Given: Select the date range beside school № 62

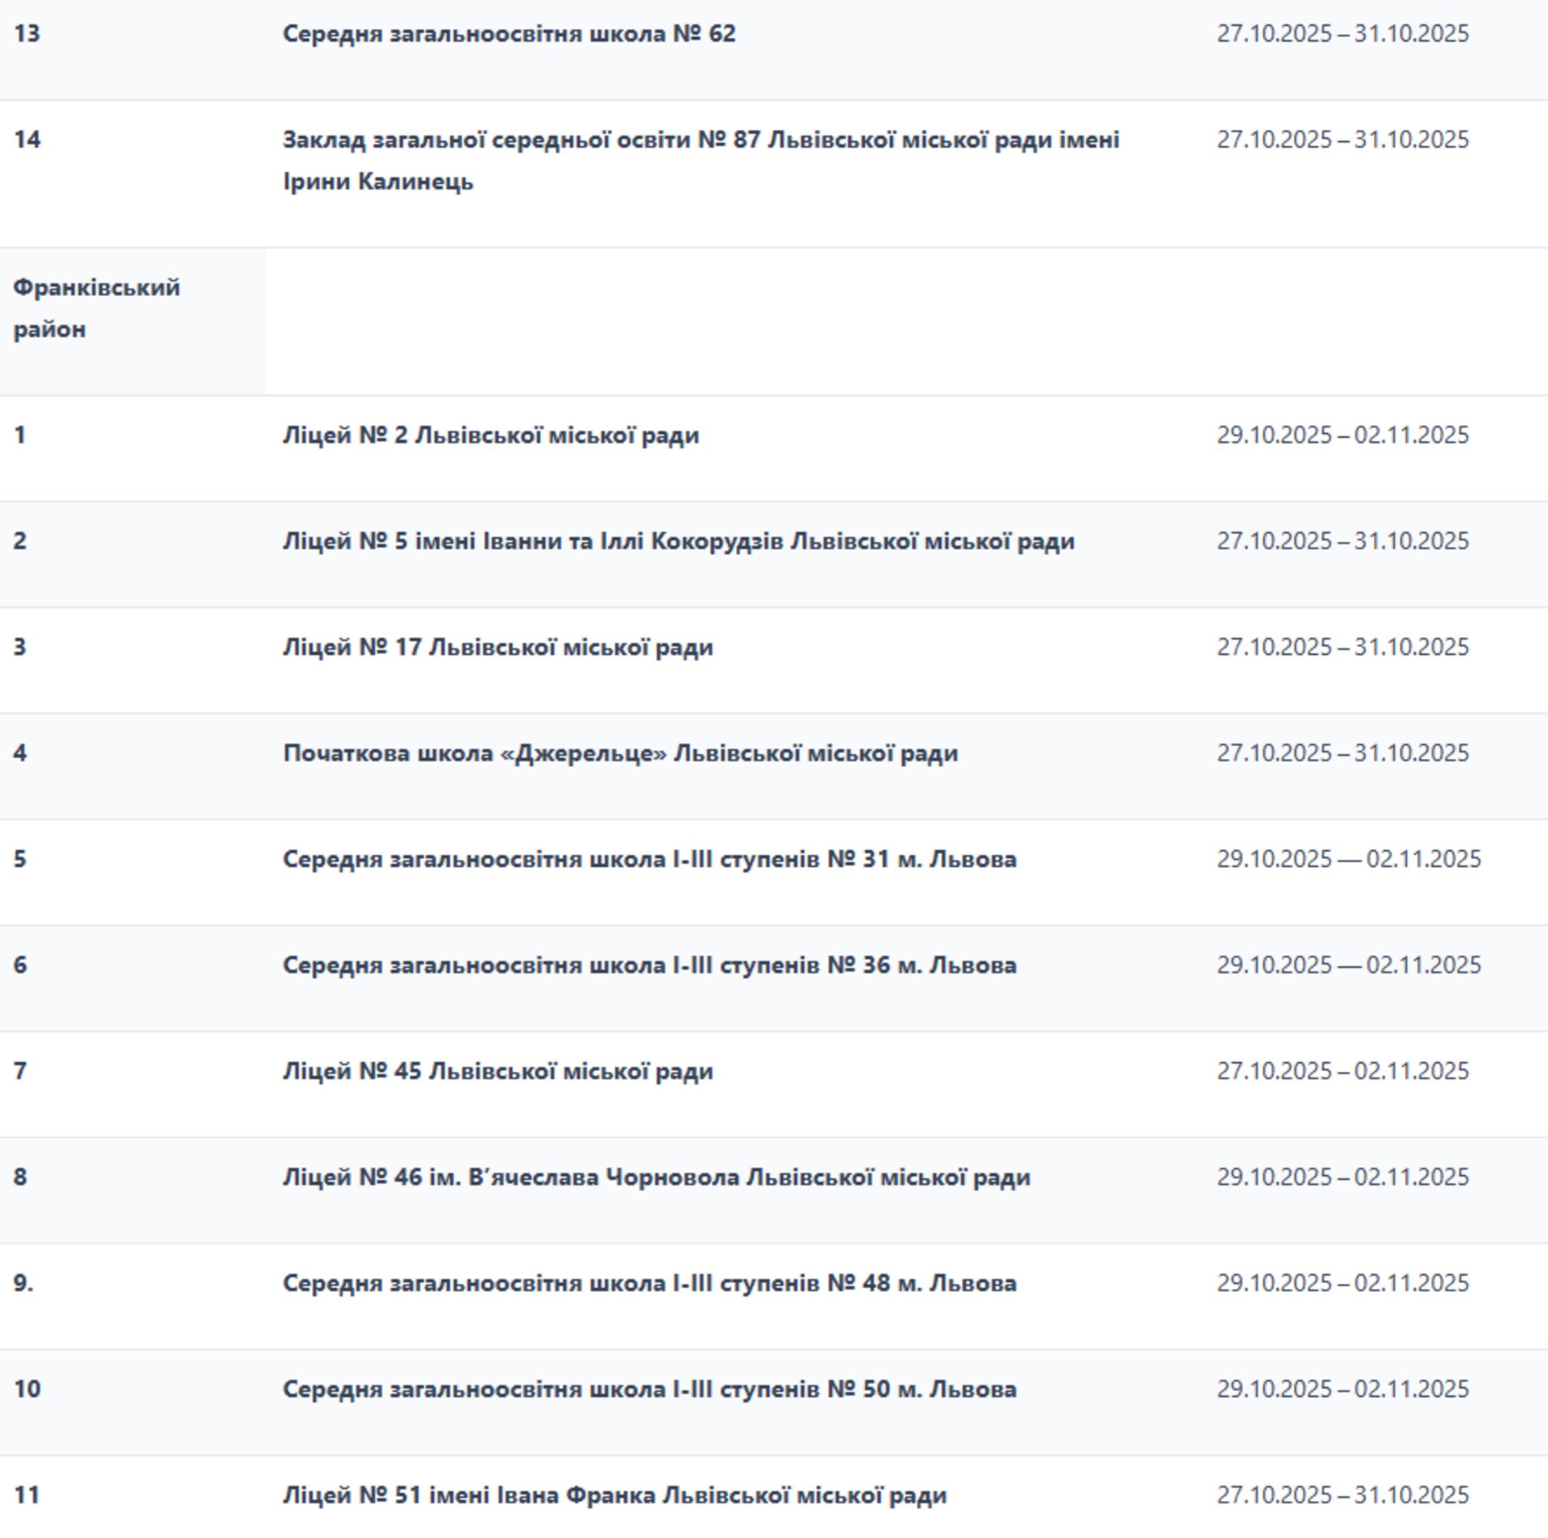Looking at the screenshot, I should click(x=1342, y=34).
